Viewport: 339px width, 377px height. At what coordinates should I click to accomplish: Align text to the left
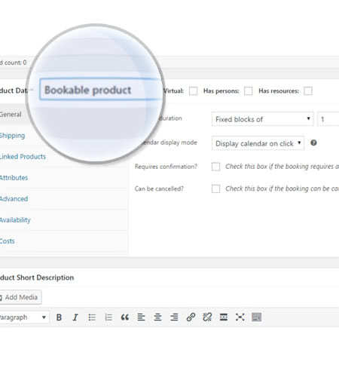coord(141,317)
